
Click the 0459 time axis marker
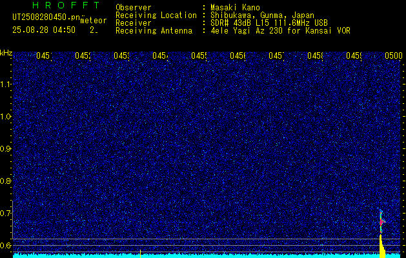tap(354, 55)
